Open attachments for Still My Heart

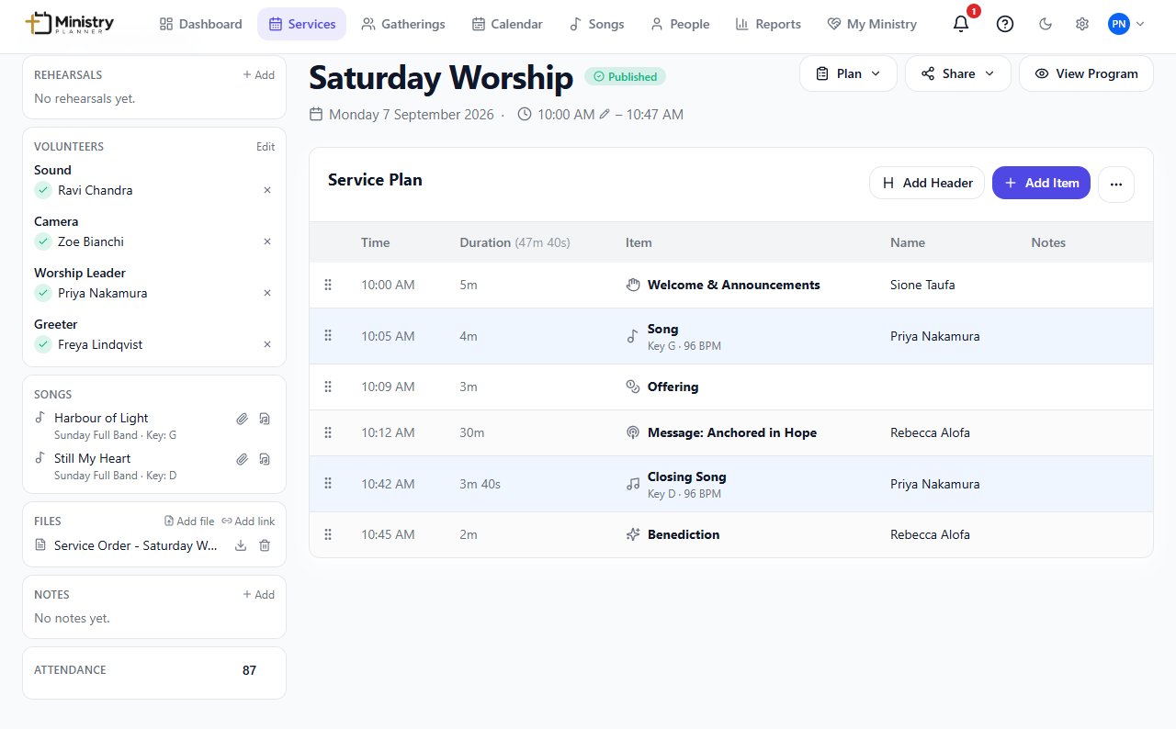(x=242, y=459)
